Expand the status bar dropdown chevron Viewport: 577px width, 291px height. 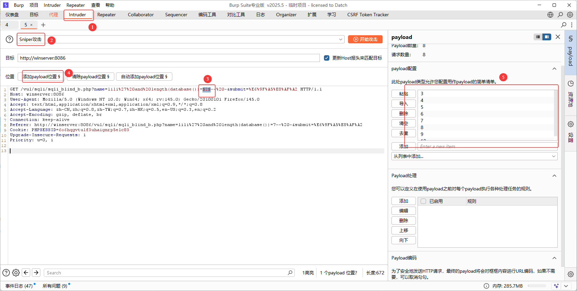[x=566, y=286]
